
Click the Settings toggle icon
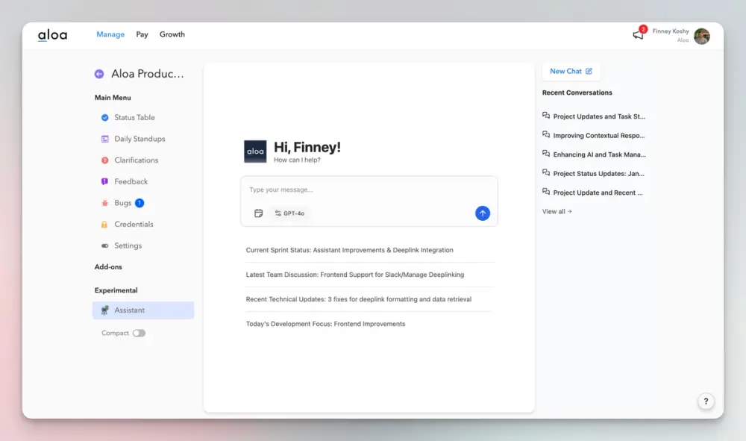click(104, 246)
